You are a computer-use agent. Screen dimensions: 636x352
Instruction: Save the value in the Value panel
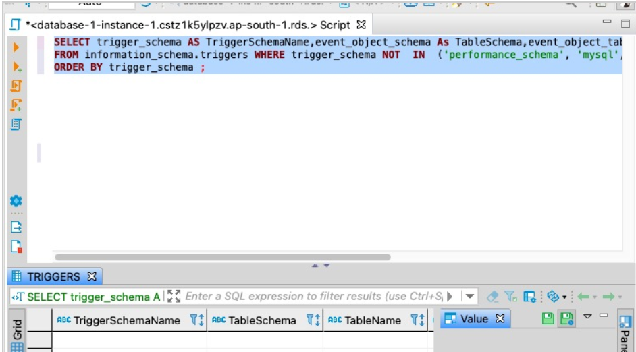(x=548, y=318)
